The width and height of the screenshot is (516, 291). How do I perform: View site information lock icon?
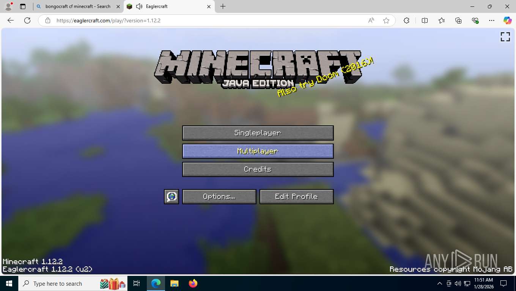click(x=48, y=20)
